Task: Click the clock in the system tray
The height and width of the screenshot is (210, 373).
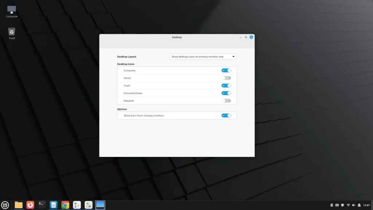Action: [366, 205]
